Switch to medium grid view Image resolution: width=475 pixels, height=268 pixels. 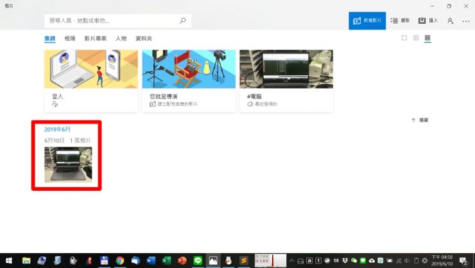click(416, 39)
